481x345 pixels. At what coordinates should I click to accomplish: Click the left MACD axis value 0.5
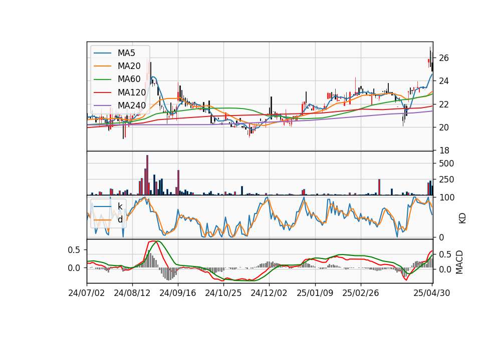pyautogui.click(x=74, y=250)
